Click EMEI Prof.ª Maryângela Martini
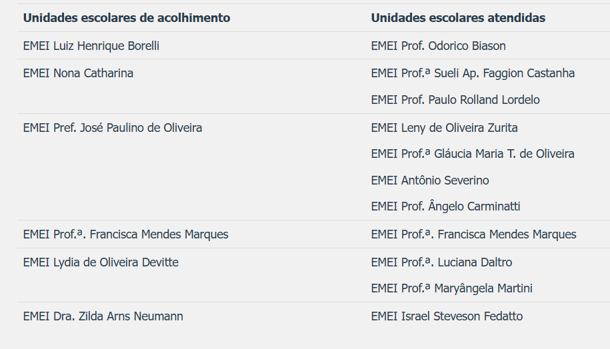Screen dimensions: 610x349 (x=451, y=288)
